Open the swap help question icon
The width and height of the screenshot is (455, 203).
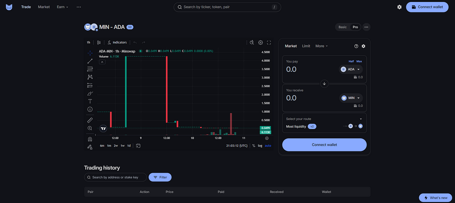pyautogui.click(x=356, y=46)
